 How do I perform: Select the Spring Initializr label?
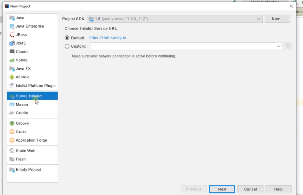[x=29, y=96]
